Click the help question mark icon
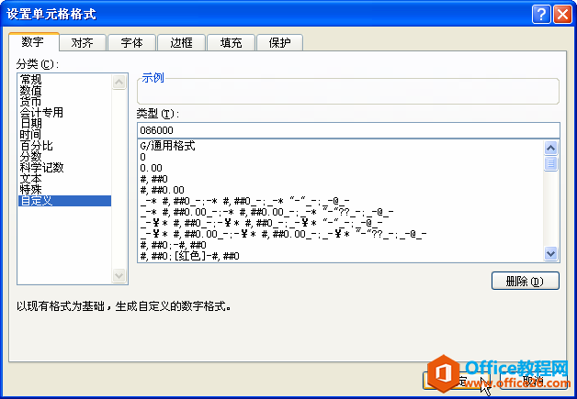The image size is (577, 399). (541, 15)
